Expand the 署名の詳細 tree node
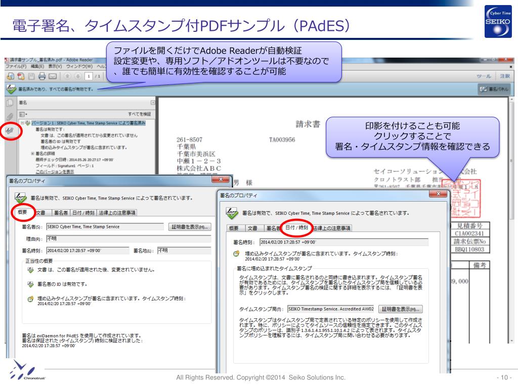Viewport: 518px width, 388px height. [x=33, y=154]
